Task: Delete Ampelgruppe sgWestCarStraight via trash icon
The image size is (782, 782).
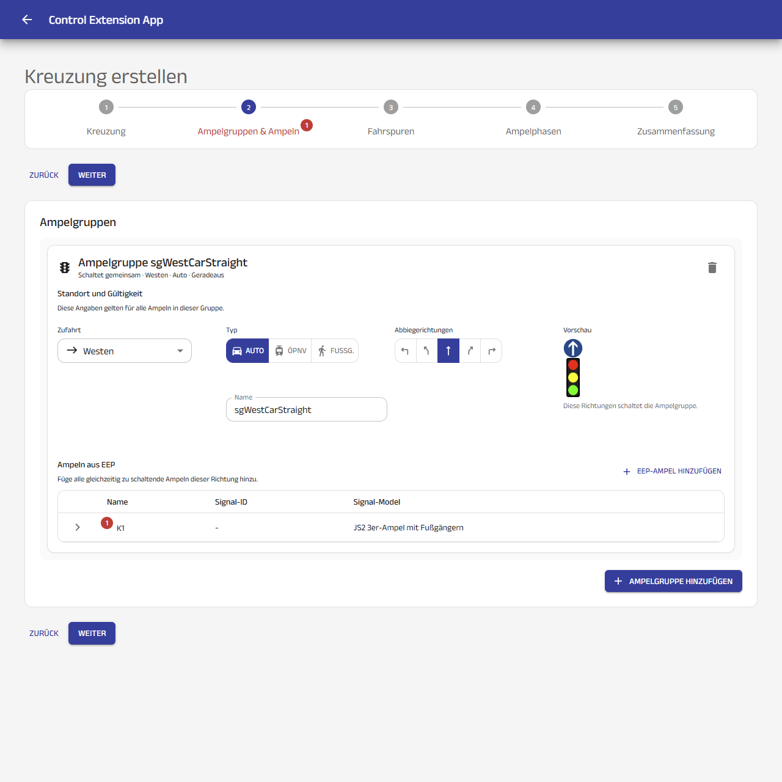Action: click(712, 268)
